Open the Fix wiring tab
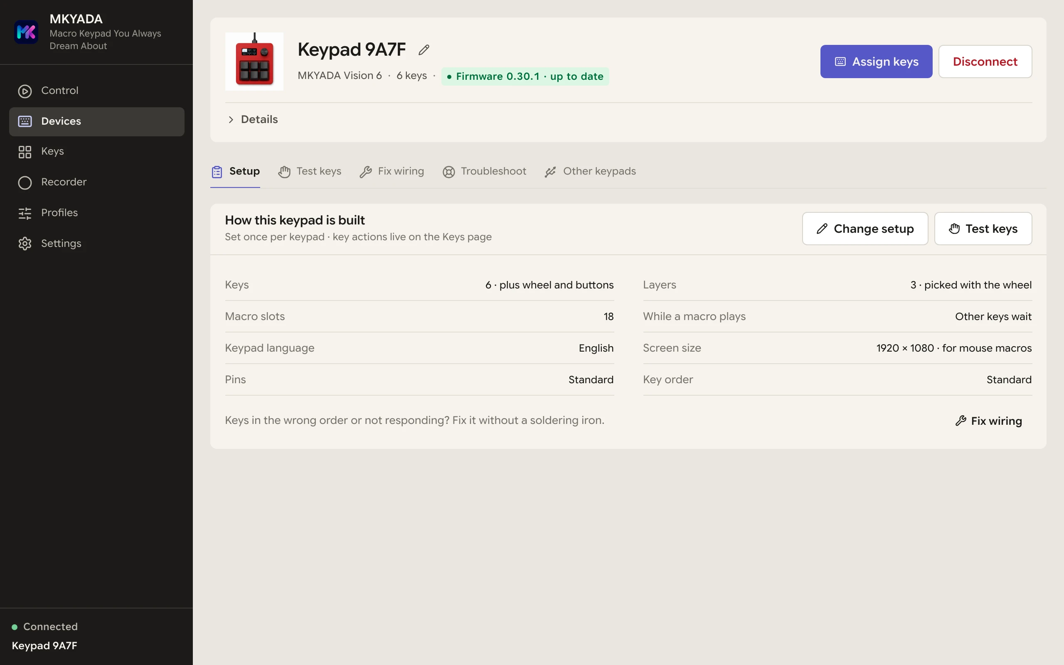Image resolution: width=1064 pixels, height=665 pixels. (x=391, y=172)
